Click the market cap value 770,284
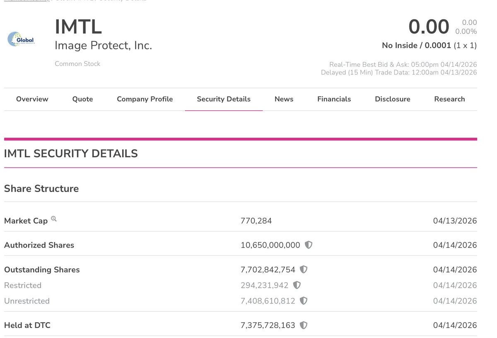The image size is (497, 338). click(x=256, y=221)
